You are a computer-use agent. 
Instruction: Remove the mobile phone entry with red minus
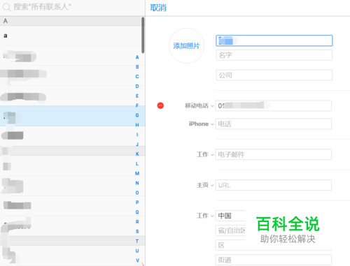160,105
